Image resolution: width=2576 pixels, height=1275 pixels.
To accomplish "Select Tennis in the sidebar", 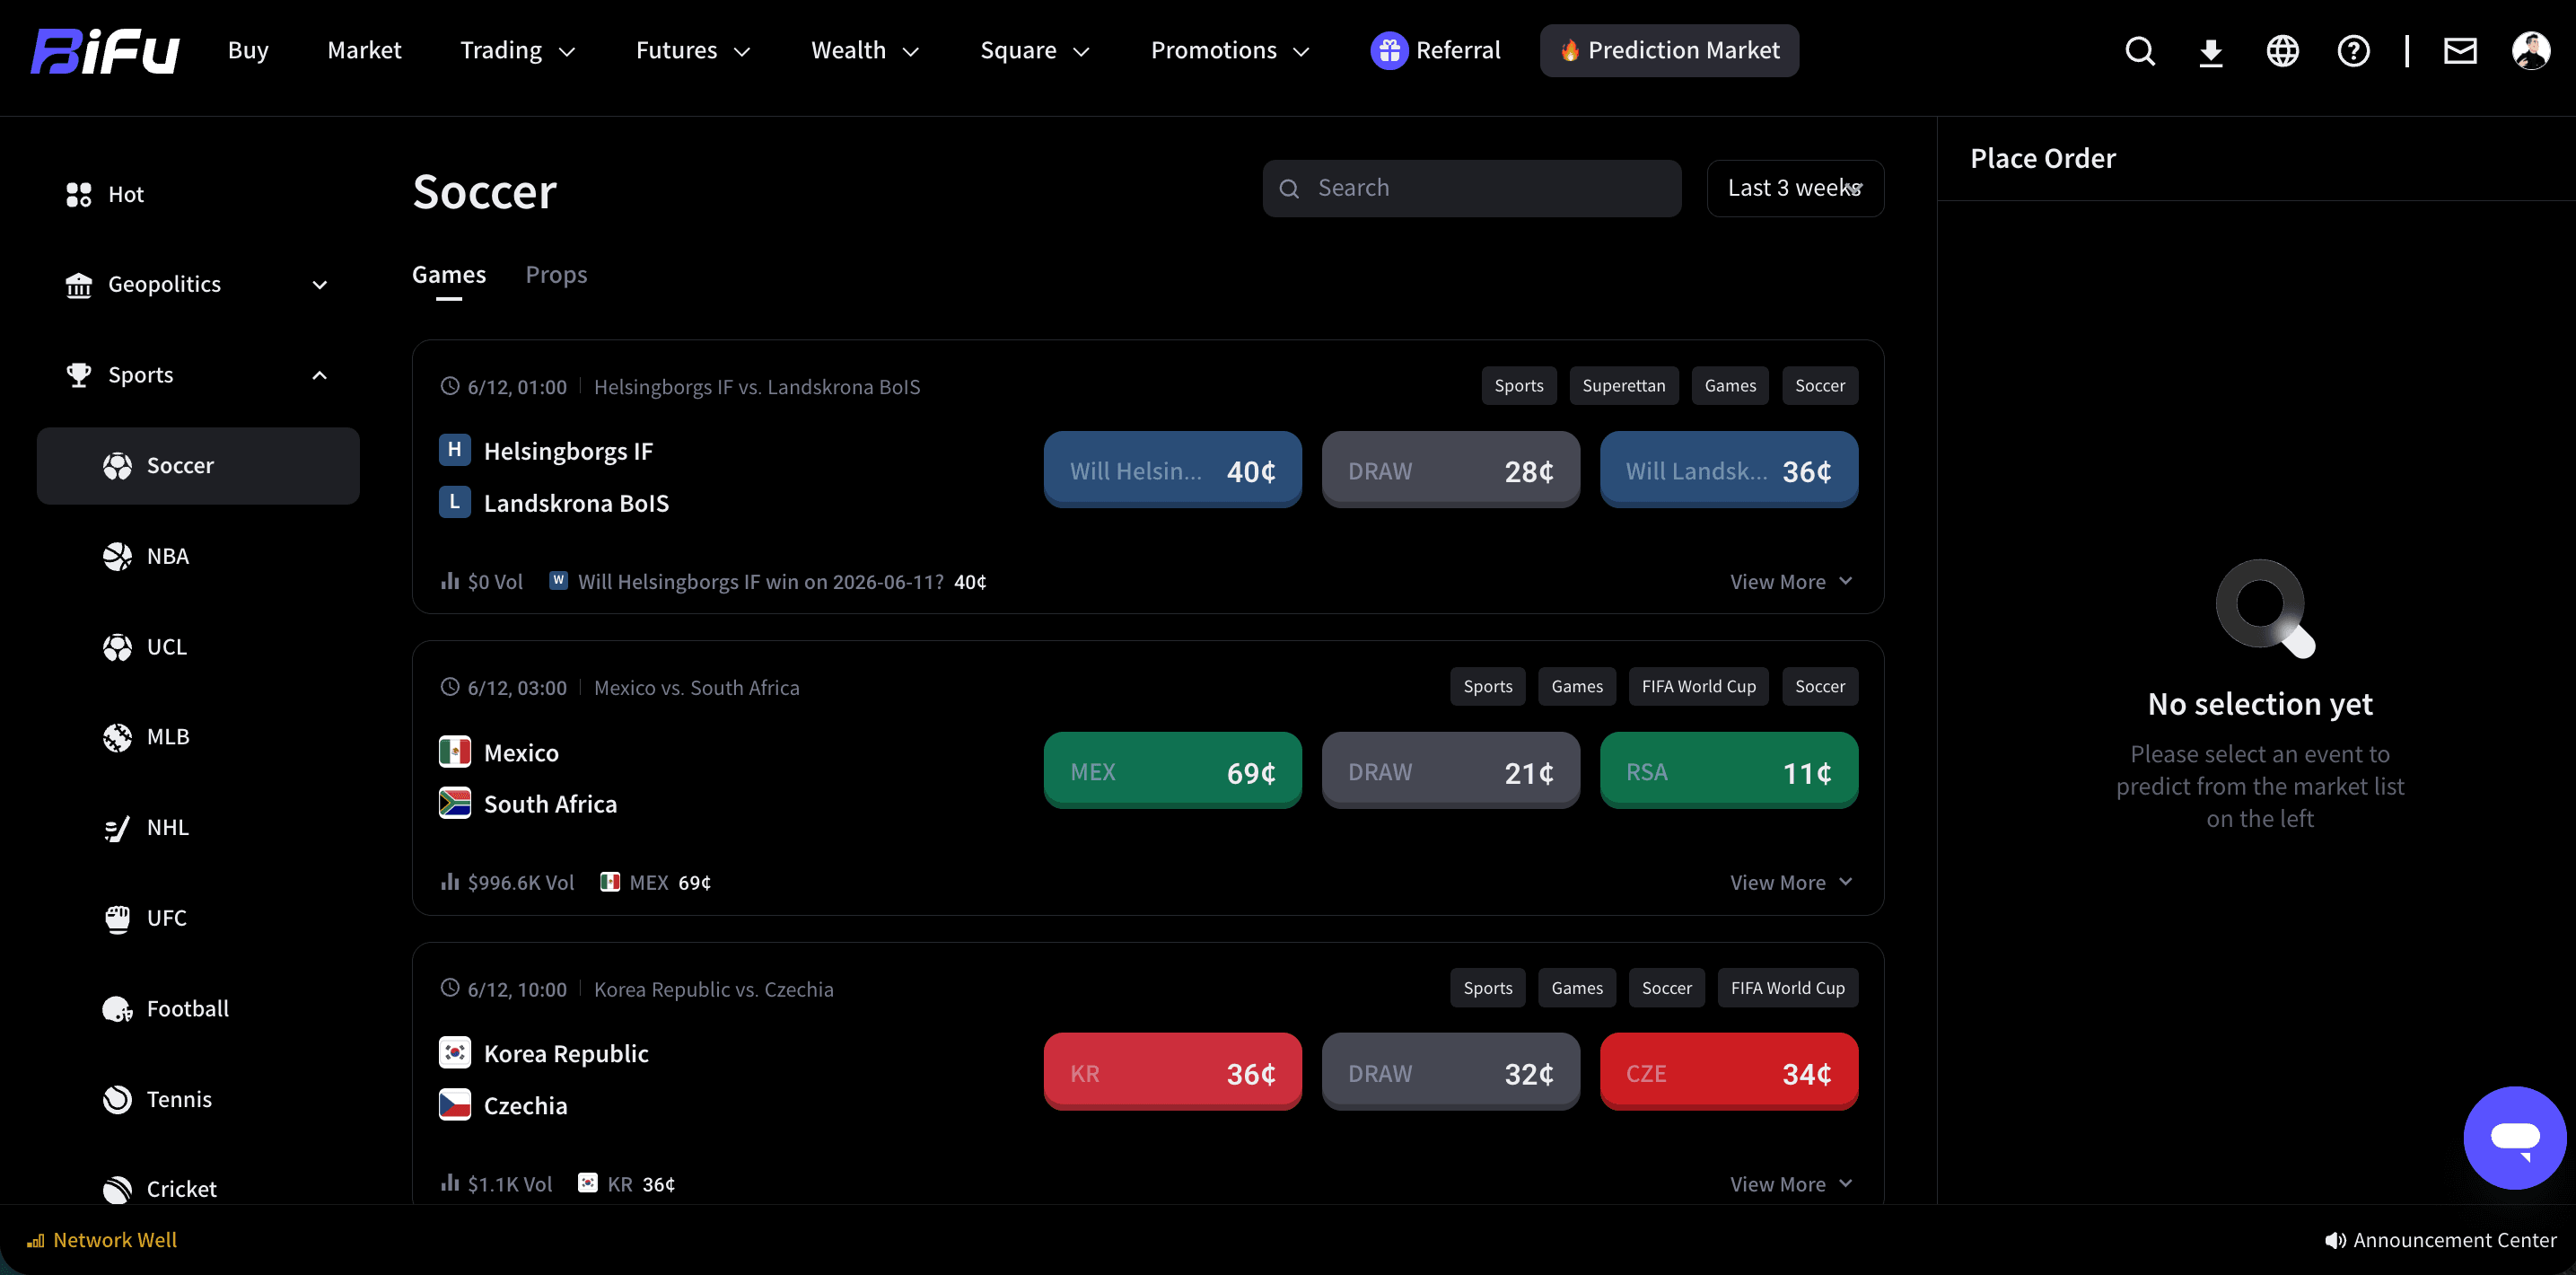I will pyautogui.click(x=198, y=1099).
